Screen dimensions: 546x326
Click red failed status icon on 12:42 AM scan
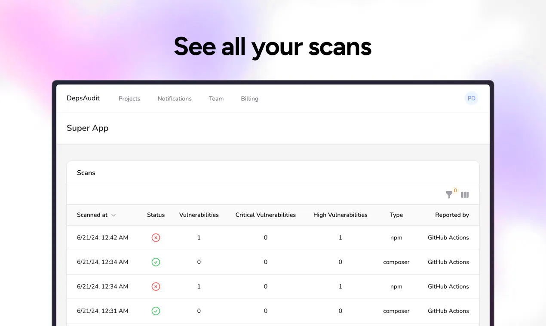pyautogui.click(x=156, y=238)
